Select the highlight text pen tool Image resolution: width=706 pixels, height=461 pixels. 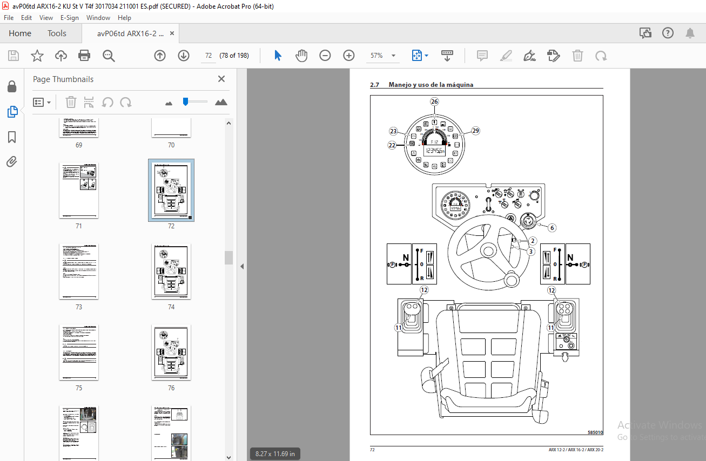(x=506, y=56)
